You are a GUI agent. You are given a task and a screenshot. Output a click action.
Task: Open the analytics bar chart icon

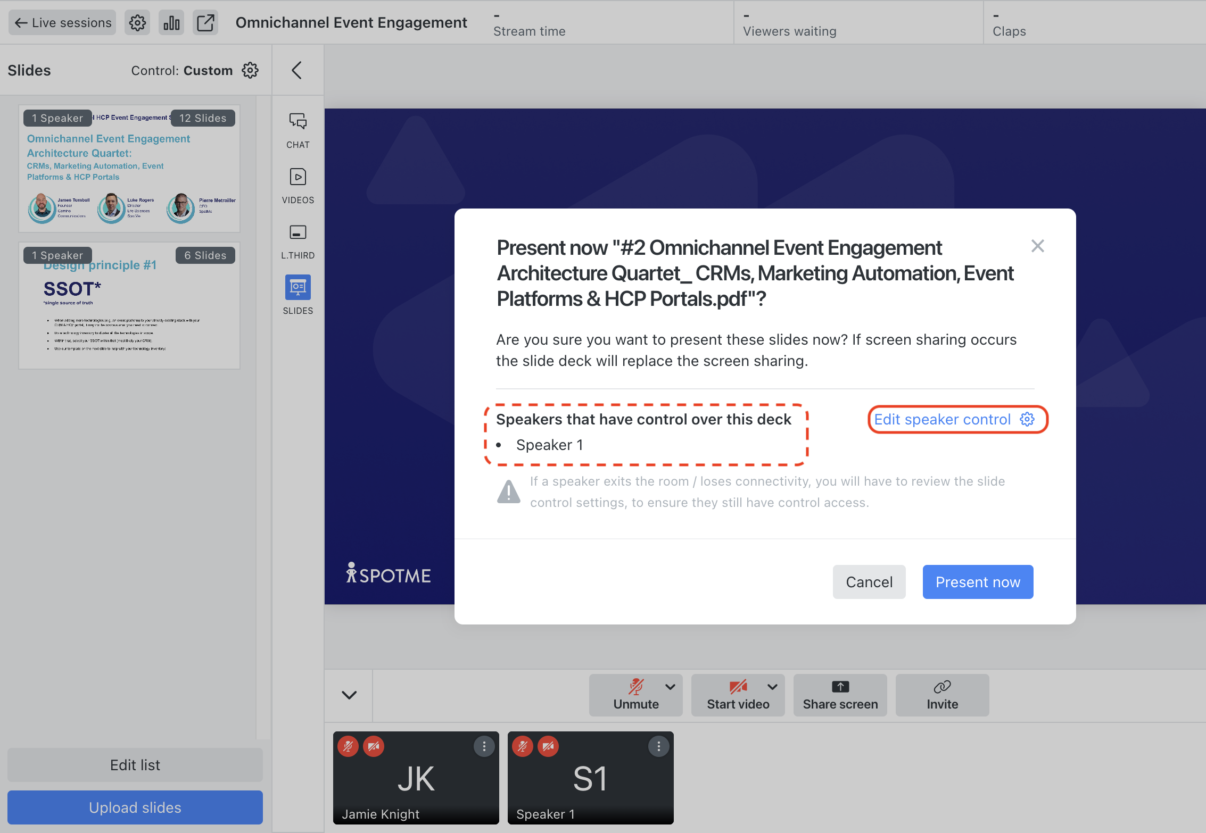tap(171, 23)
